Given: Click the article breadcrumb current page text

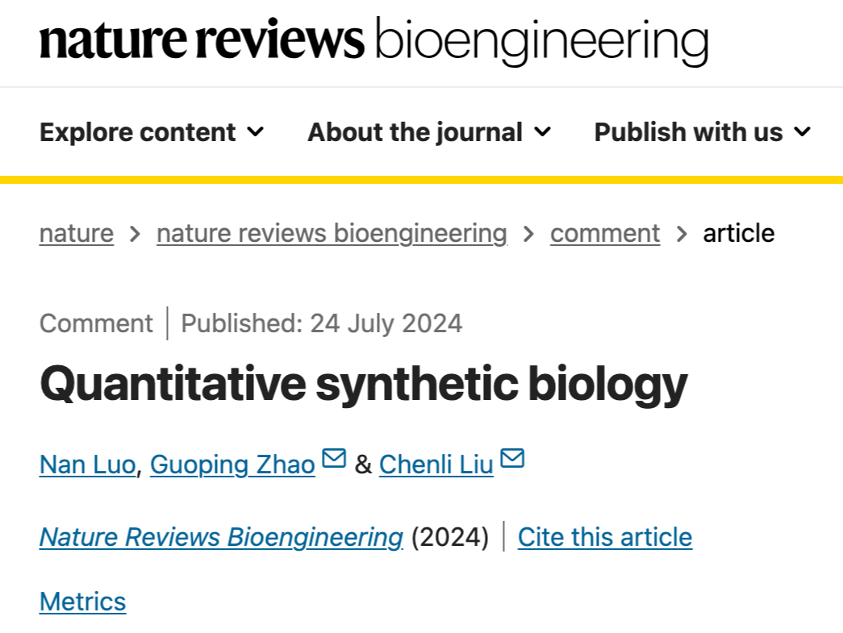Looking at the screenshot, I should tap(739, 233).
